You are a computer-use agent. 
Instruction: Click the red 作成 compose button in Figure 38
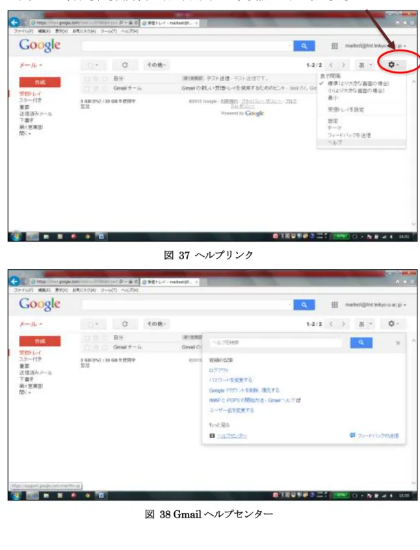point(40,341)
